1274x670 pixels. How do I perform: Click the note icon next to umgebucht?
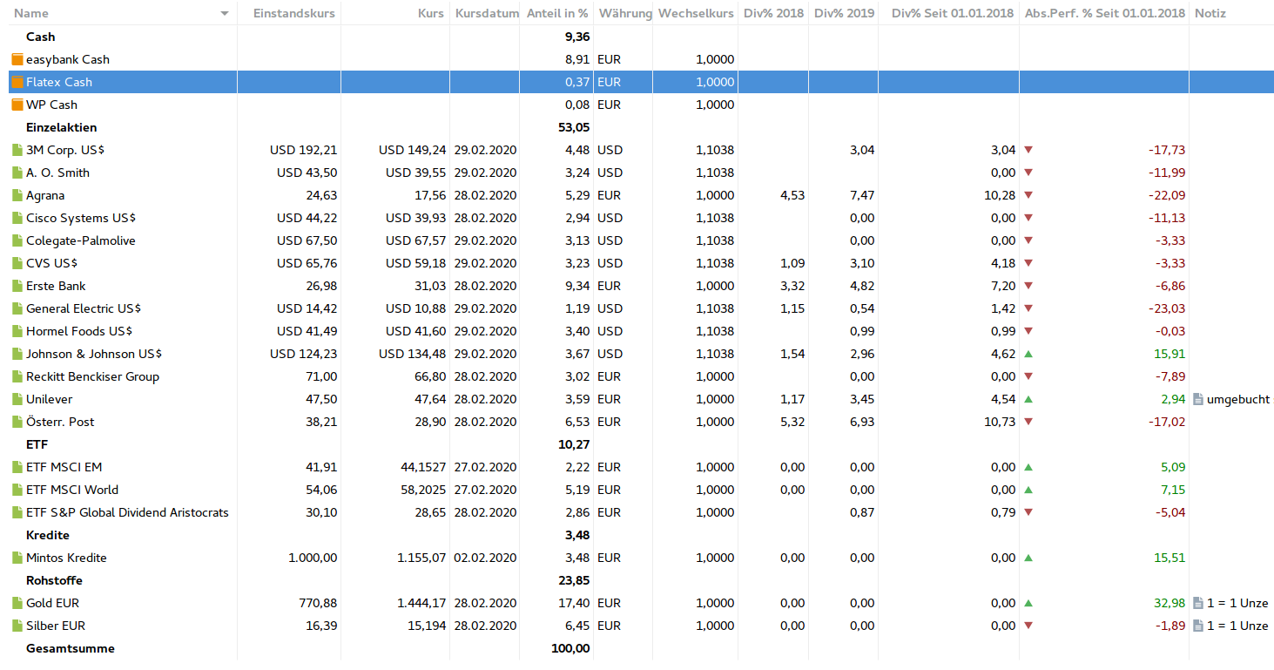coord(1198,399)
